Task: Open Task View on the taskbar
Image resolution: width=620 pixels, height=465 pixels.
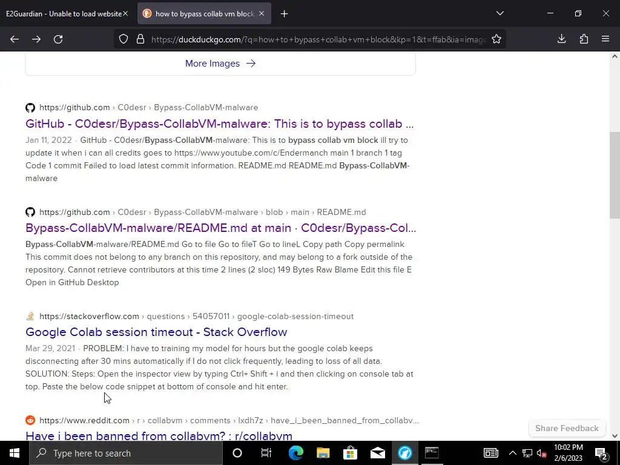Action: pyautogui.click(x=266, y=453)
